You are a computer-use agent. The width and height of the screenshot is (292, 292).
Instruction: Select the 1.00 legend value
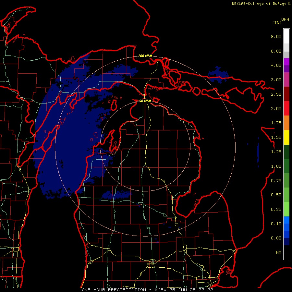tap(276, 166)
